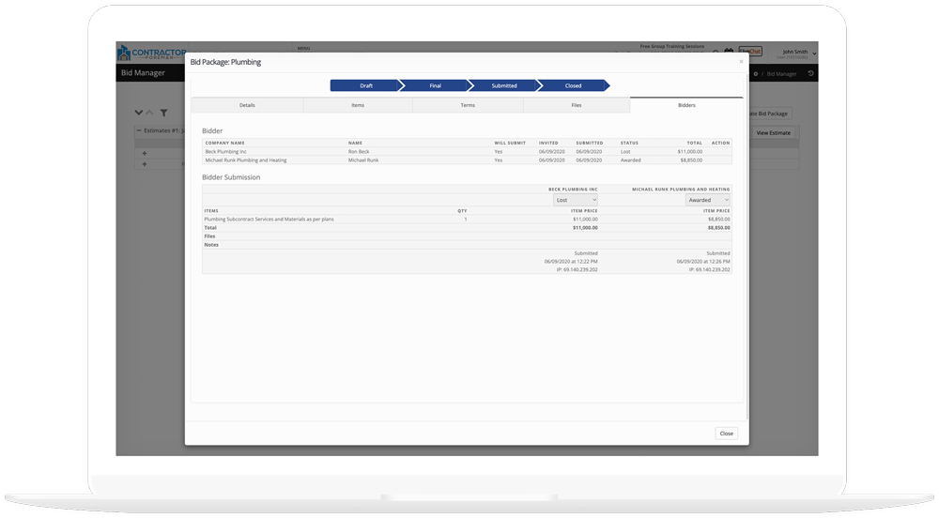This screenshot has height=518, width=939.
Task: Open the Files tab
Action: [x=576, y=105]
